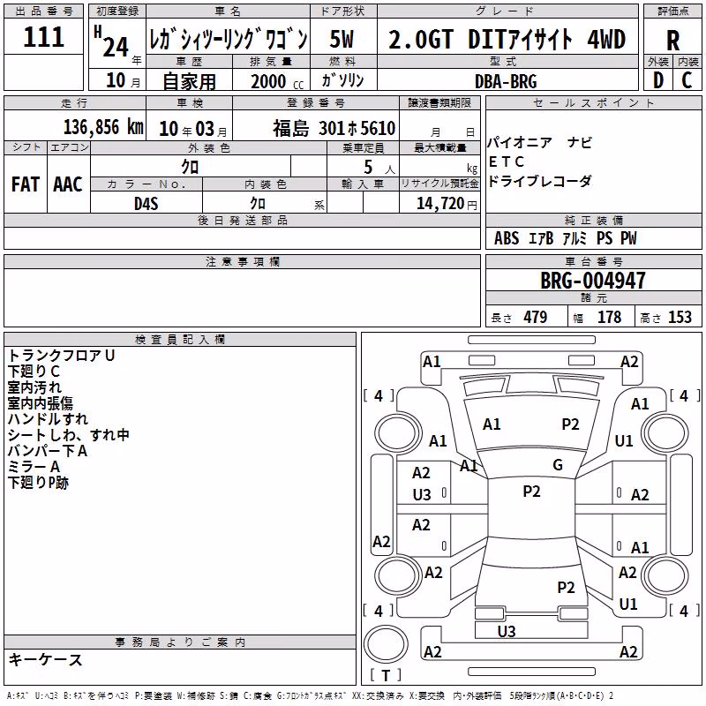Viewport: 706px width, 706px height.
Task: Click the registration number 福島 301ホ5610
Action: click(334, 128)
